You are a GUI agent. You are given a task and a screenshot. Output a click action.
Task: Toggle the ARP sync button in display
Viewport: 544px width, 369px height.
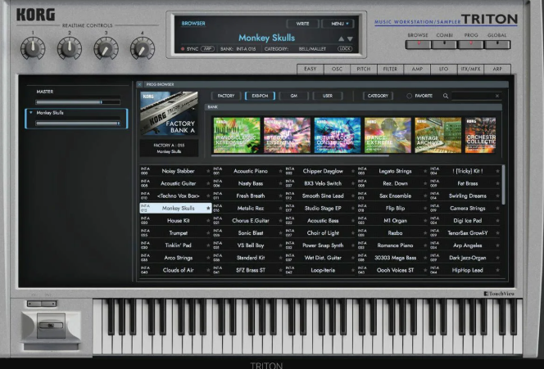click(x=207, y=49)
